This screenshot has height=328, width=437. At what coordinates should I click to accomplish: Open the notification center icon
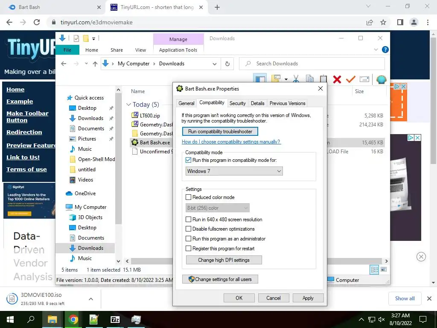423,319
